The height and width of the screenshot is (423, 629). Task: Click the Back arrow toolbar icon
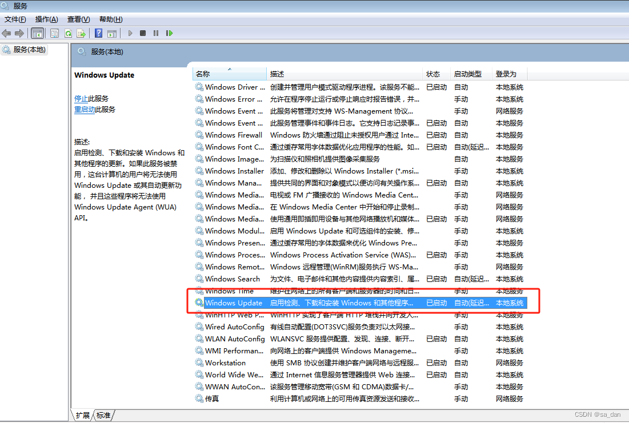6,33
